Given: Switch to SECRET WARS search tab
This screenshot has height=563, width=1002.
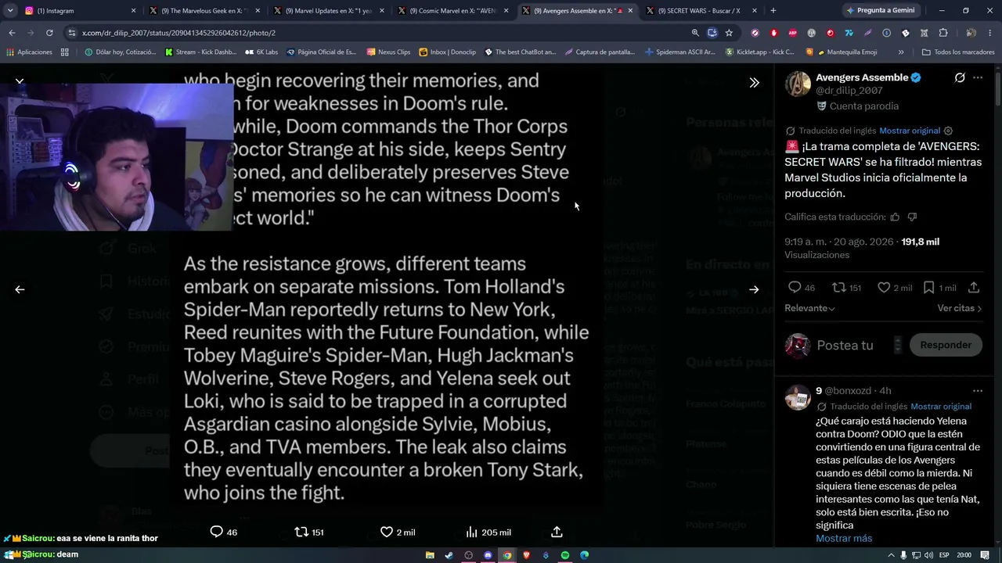Looking at the screenshot, I should [702, 10].
